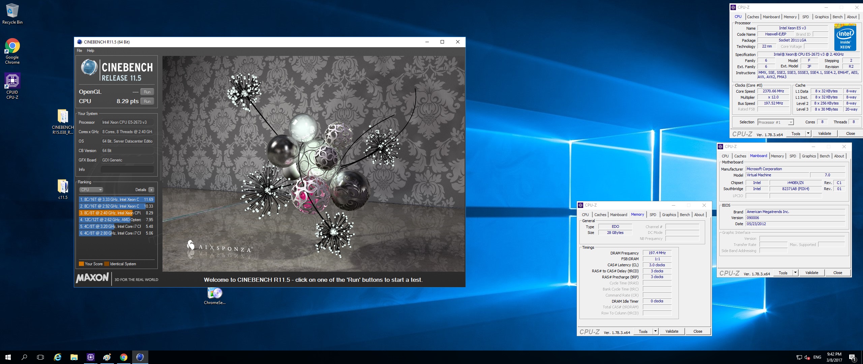863x364 pixels.
Task: Select the c11.5 zip folder icon
Action: [63, 189]
